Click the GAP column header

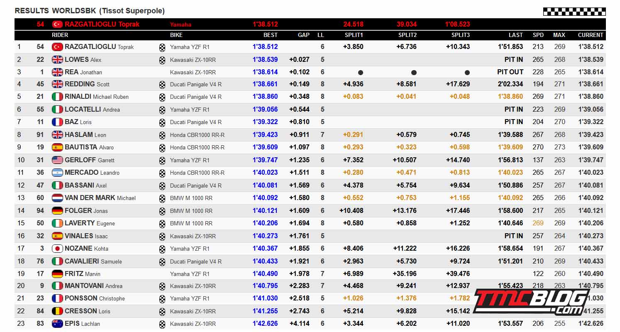304,35
